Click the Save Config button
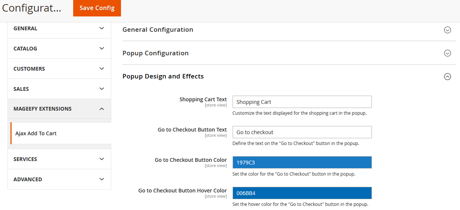Screen dimensions: 460x210 click(97, 8)
